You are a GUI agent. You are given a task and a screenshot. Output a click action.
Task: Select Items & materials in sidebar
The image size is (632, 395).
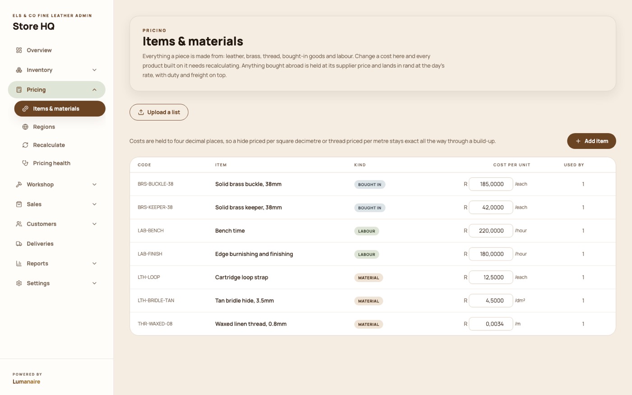pyautogui.click(x=60, y=109)
